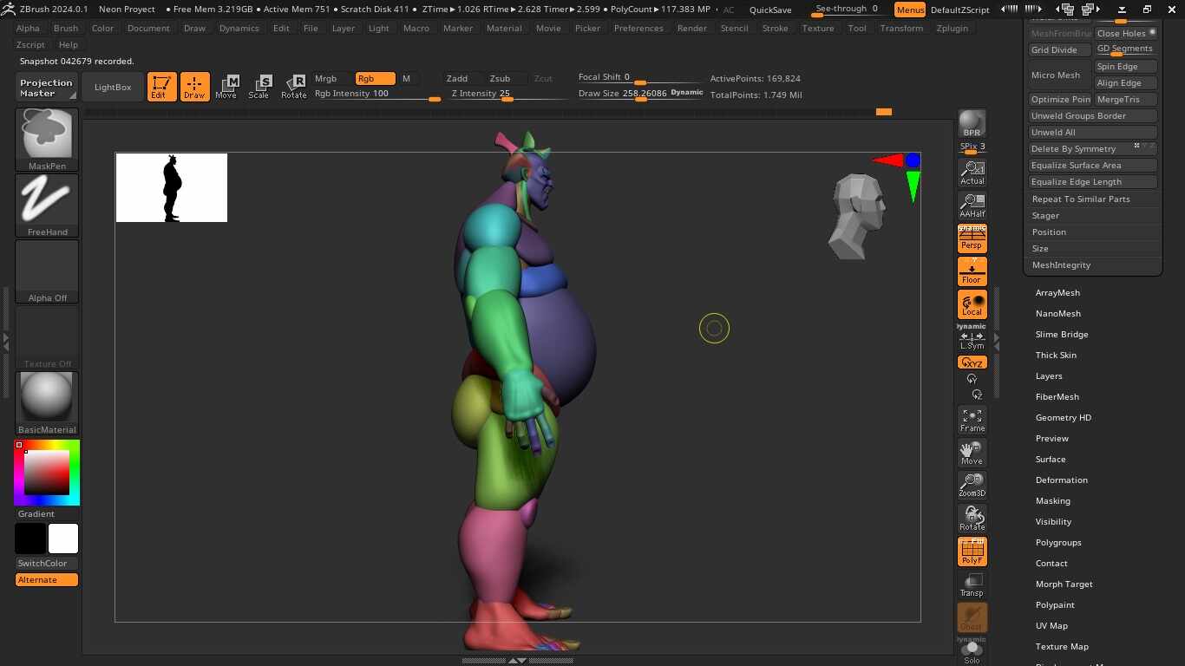Viewport: 1185px width, 666px height.
Task: Open the FiberMesh subpalette
Action: 1057,396
